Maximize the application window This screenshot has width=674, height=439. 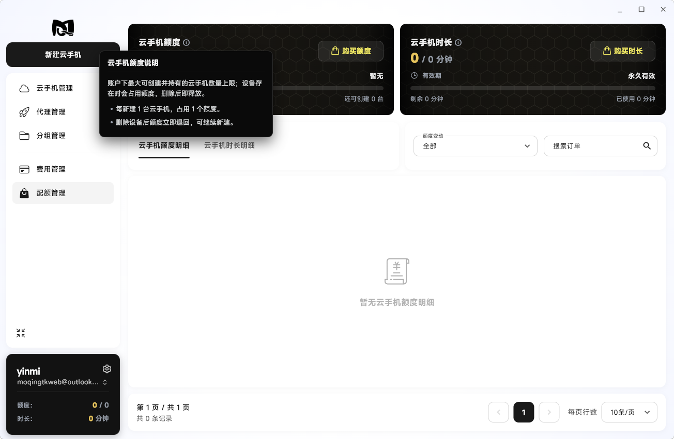(x=641, y=9)
